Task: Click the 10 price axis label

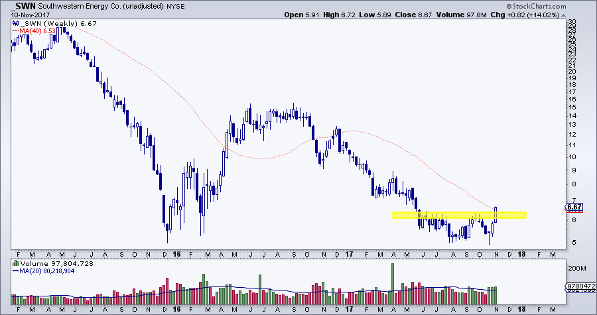Action: pyautogui.click(x=572, y=157)
